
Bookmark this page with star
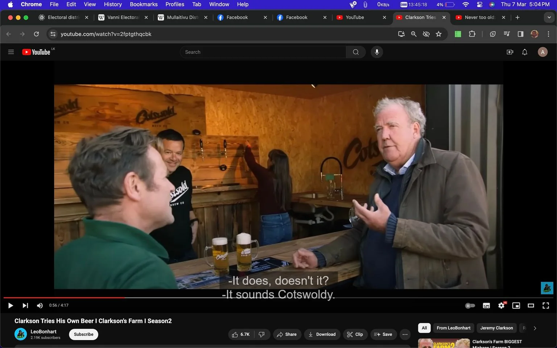point(439,34)
